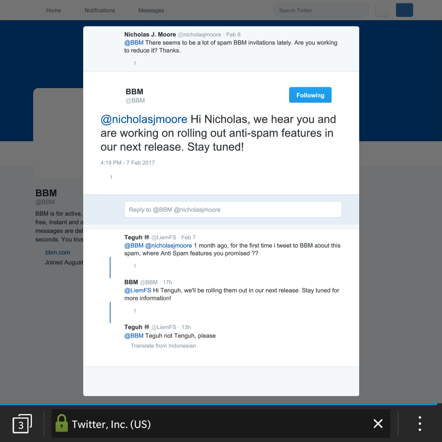Open the profile avatar box beside search
The height and width of the screenshot is (442, 442).
click(x=382, y=10)
